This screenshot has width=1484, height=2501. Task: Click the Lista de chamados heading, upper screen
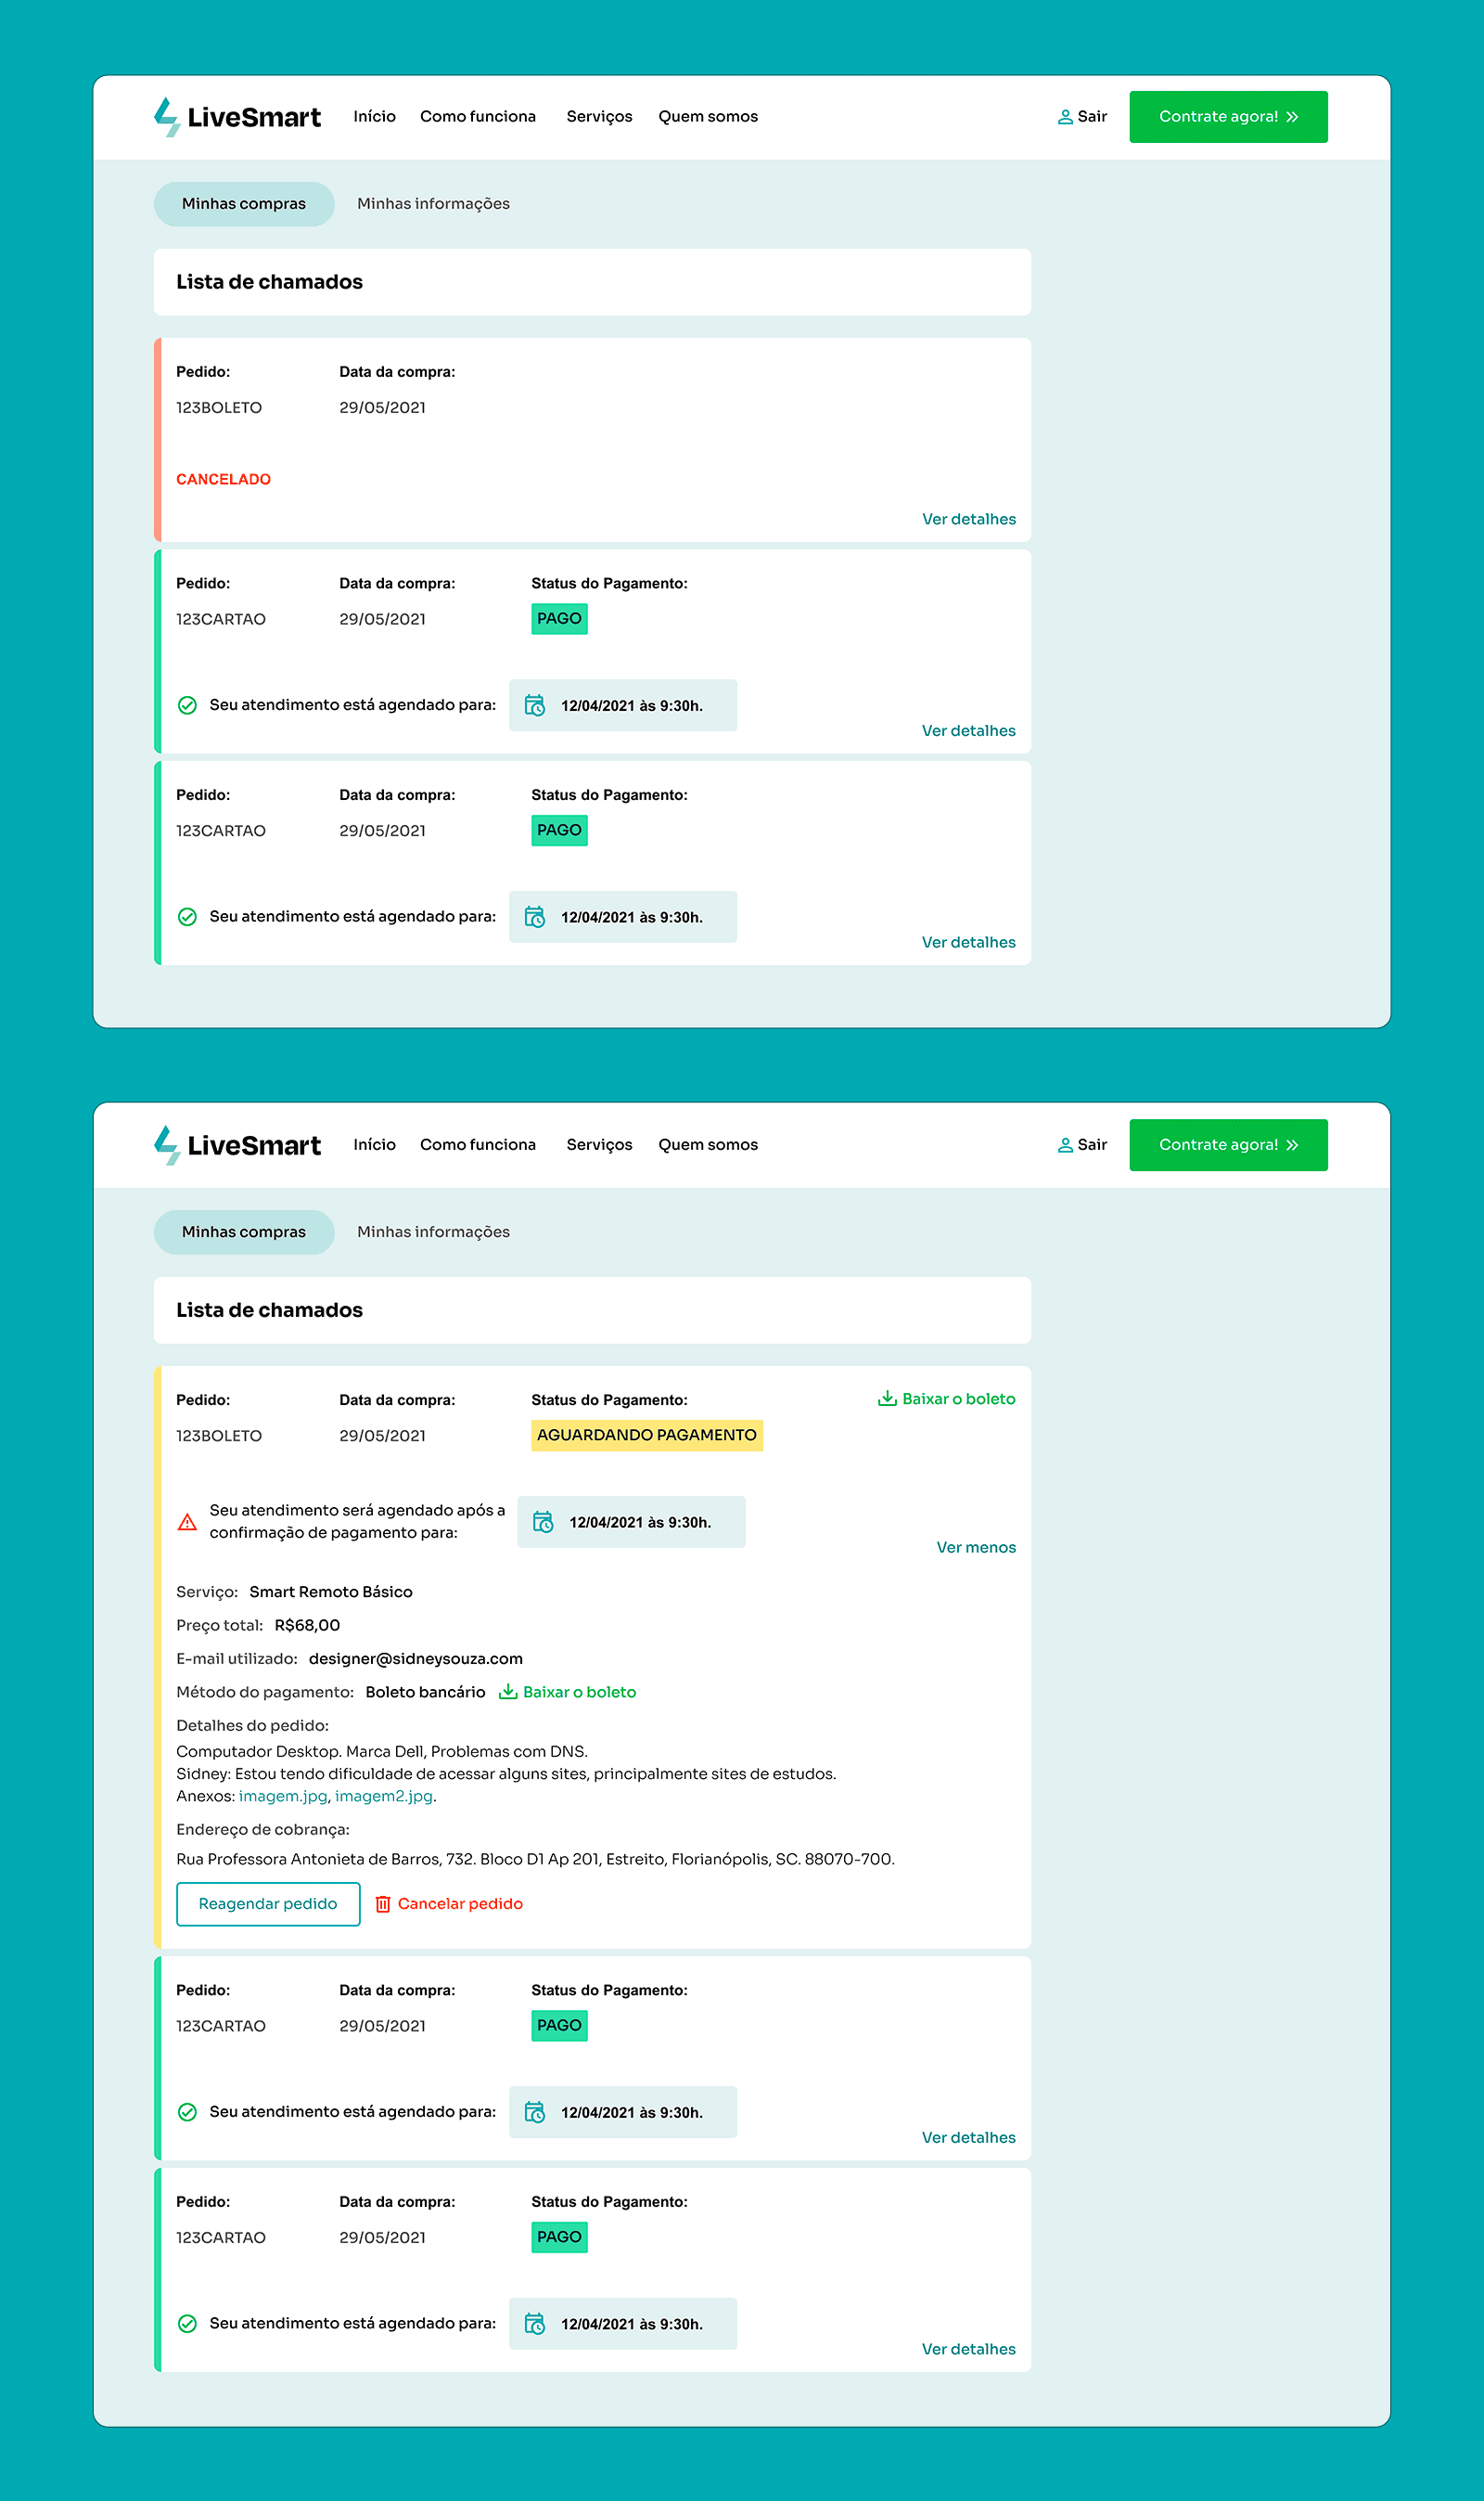point(270,282)
